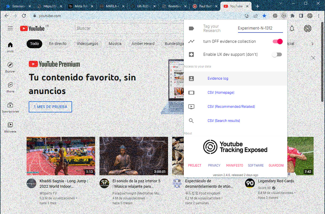The width and height of the screenshot is (325, 214).
Task: Select the Videojuegos filter chip
Action: pyautogui.click(x=88, y=44)
